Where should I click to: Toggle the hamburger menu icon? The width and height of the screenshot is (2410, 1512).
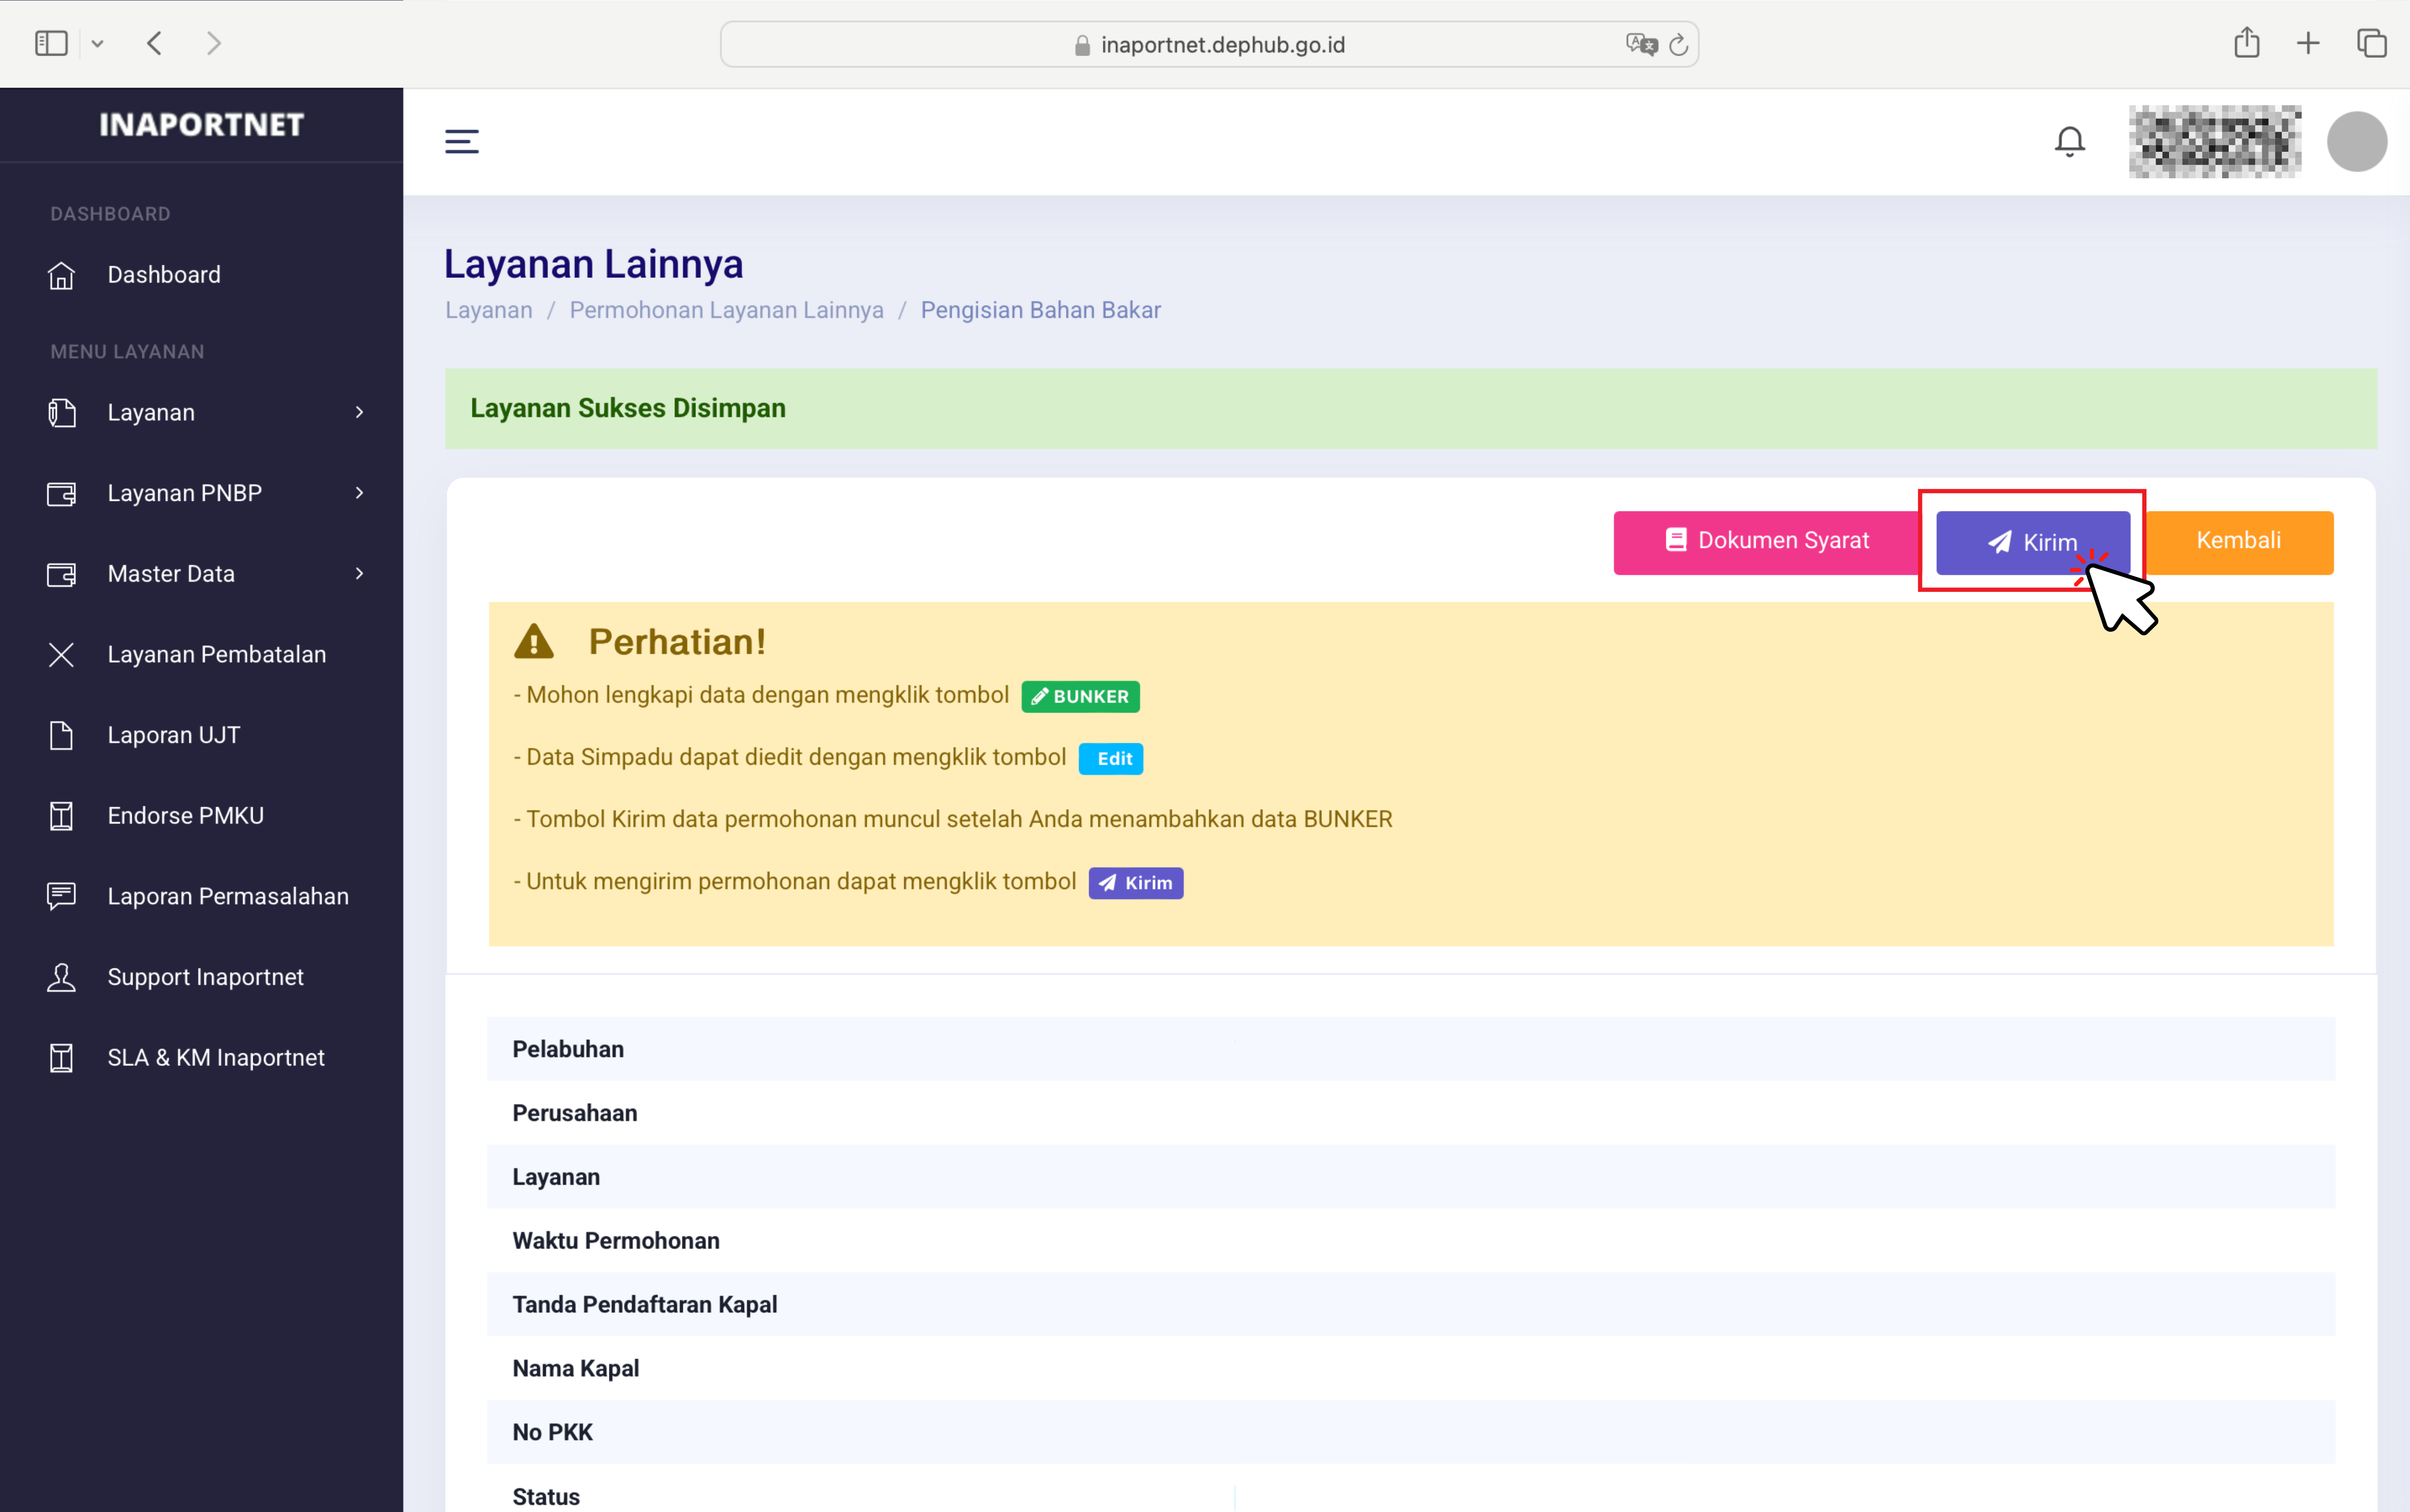point(461,141)
